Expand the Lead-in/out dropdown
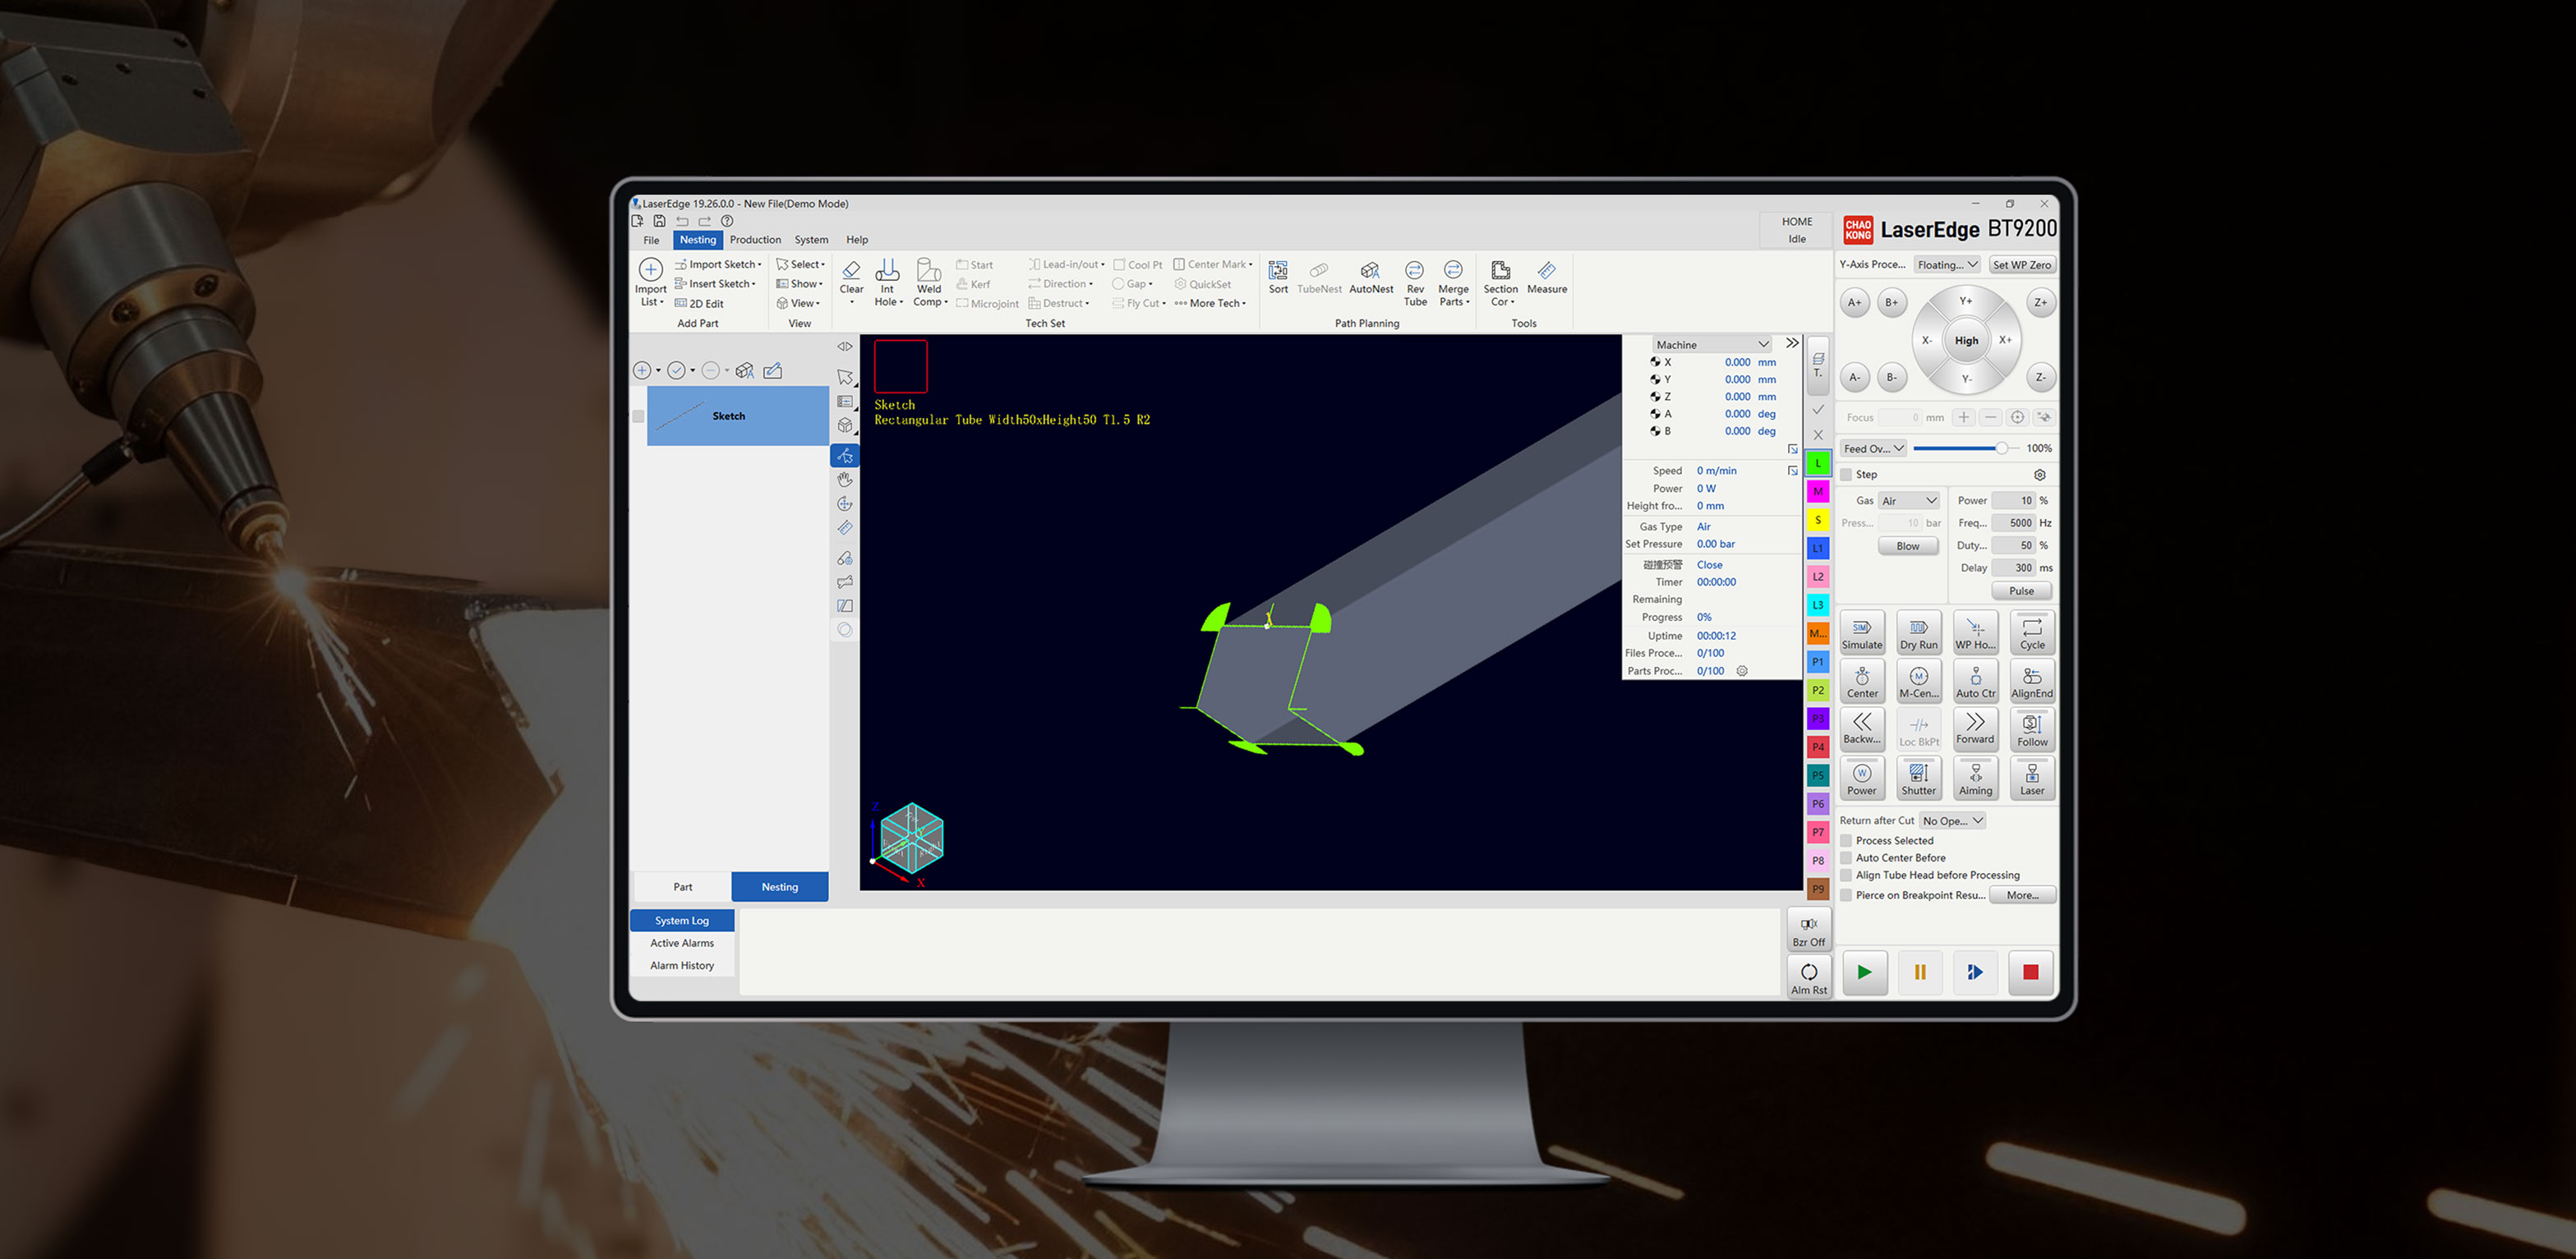Image resolution: width=2576 pixels, height=1259 pixels. (1067, 264)
